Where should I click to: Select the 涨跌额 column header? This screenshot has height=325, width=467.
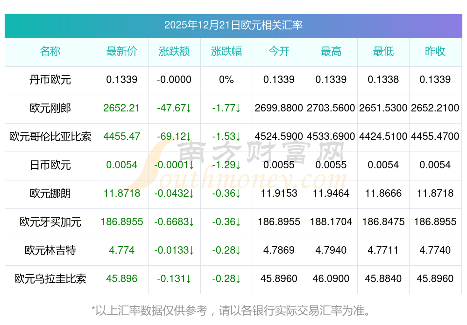tap(174, 51)
